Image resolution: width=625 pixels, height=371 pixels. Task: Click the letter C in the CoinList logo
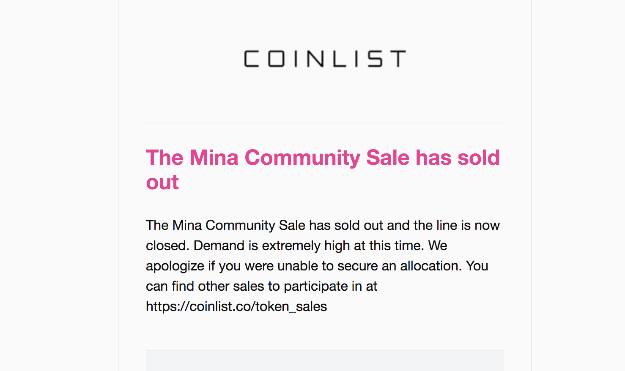(x=252, y=59)
